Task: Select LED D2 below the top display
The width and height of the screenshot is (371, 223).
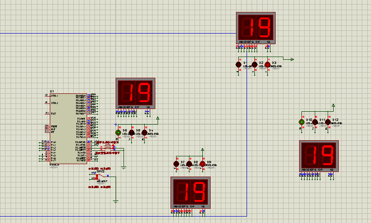Action: pos(254,64)
